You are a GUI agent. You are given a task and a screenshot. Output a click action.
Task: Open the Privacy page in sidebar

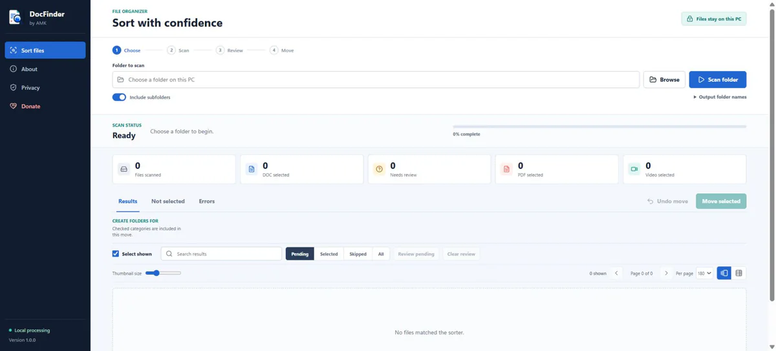(x=45, y=87)
